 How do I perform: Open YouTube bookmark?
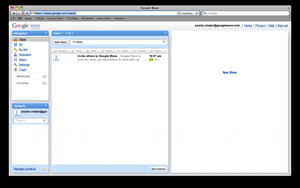tap(72, 18)
